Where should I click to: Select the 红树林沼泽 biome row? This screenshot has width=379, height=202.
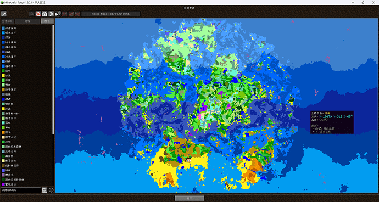(x=26, y=166)
